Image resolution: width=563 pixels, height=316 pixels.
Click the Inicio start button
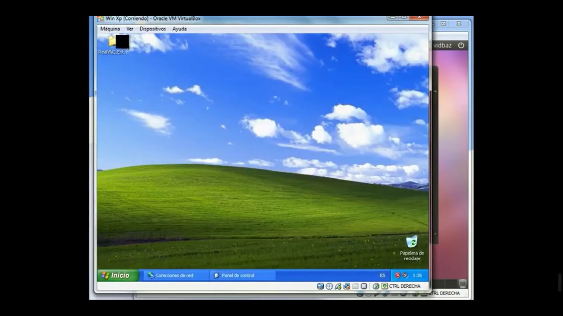pos(118,275)
